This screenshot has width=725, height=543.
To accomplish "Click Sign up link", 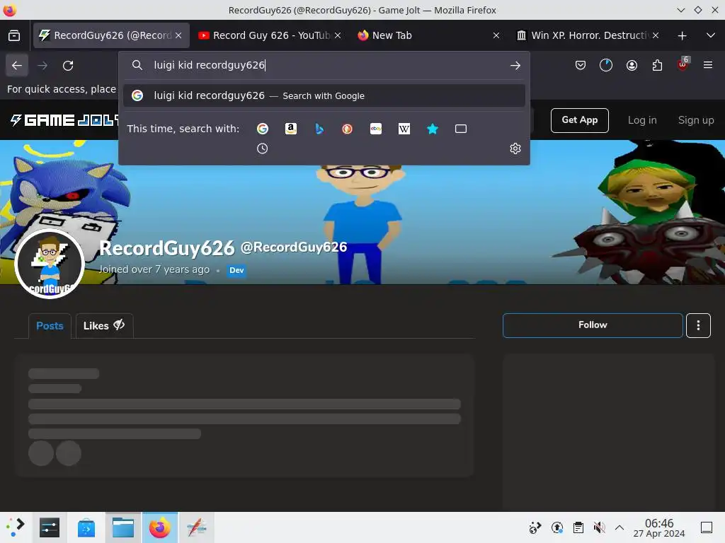I will [x=696, y=120].
